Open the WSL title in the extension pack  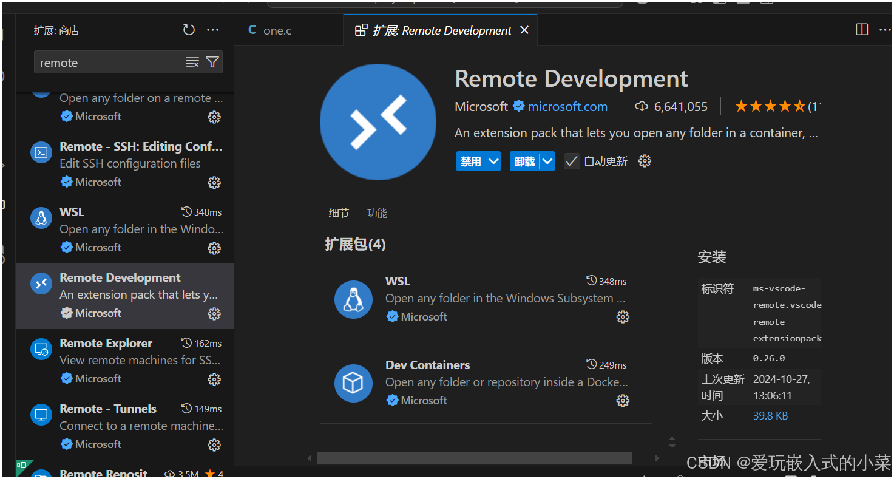pyautogui.click(x=398, y=281)
